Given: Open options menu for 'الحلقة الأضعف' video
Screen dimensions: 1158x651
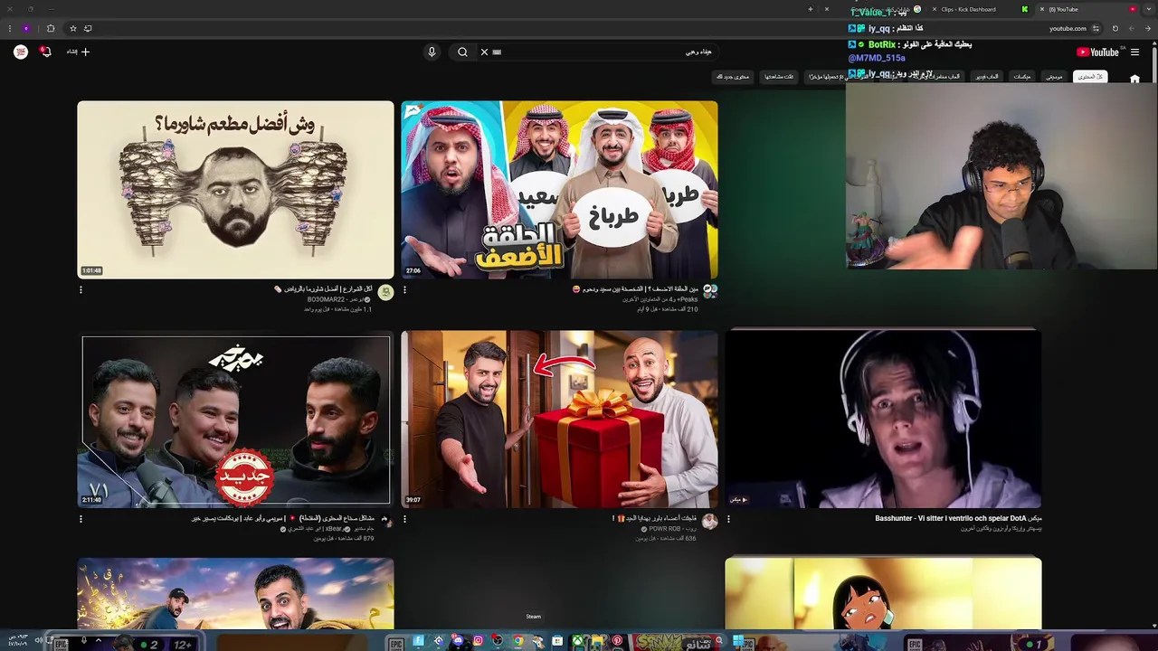Looking at the screenshot, I should pyautogui.click(x=404, y=290).
